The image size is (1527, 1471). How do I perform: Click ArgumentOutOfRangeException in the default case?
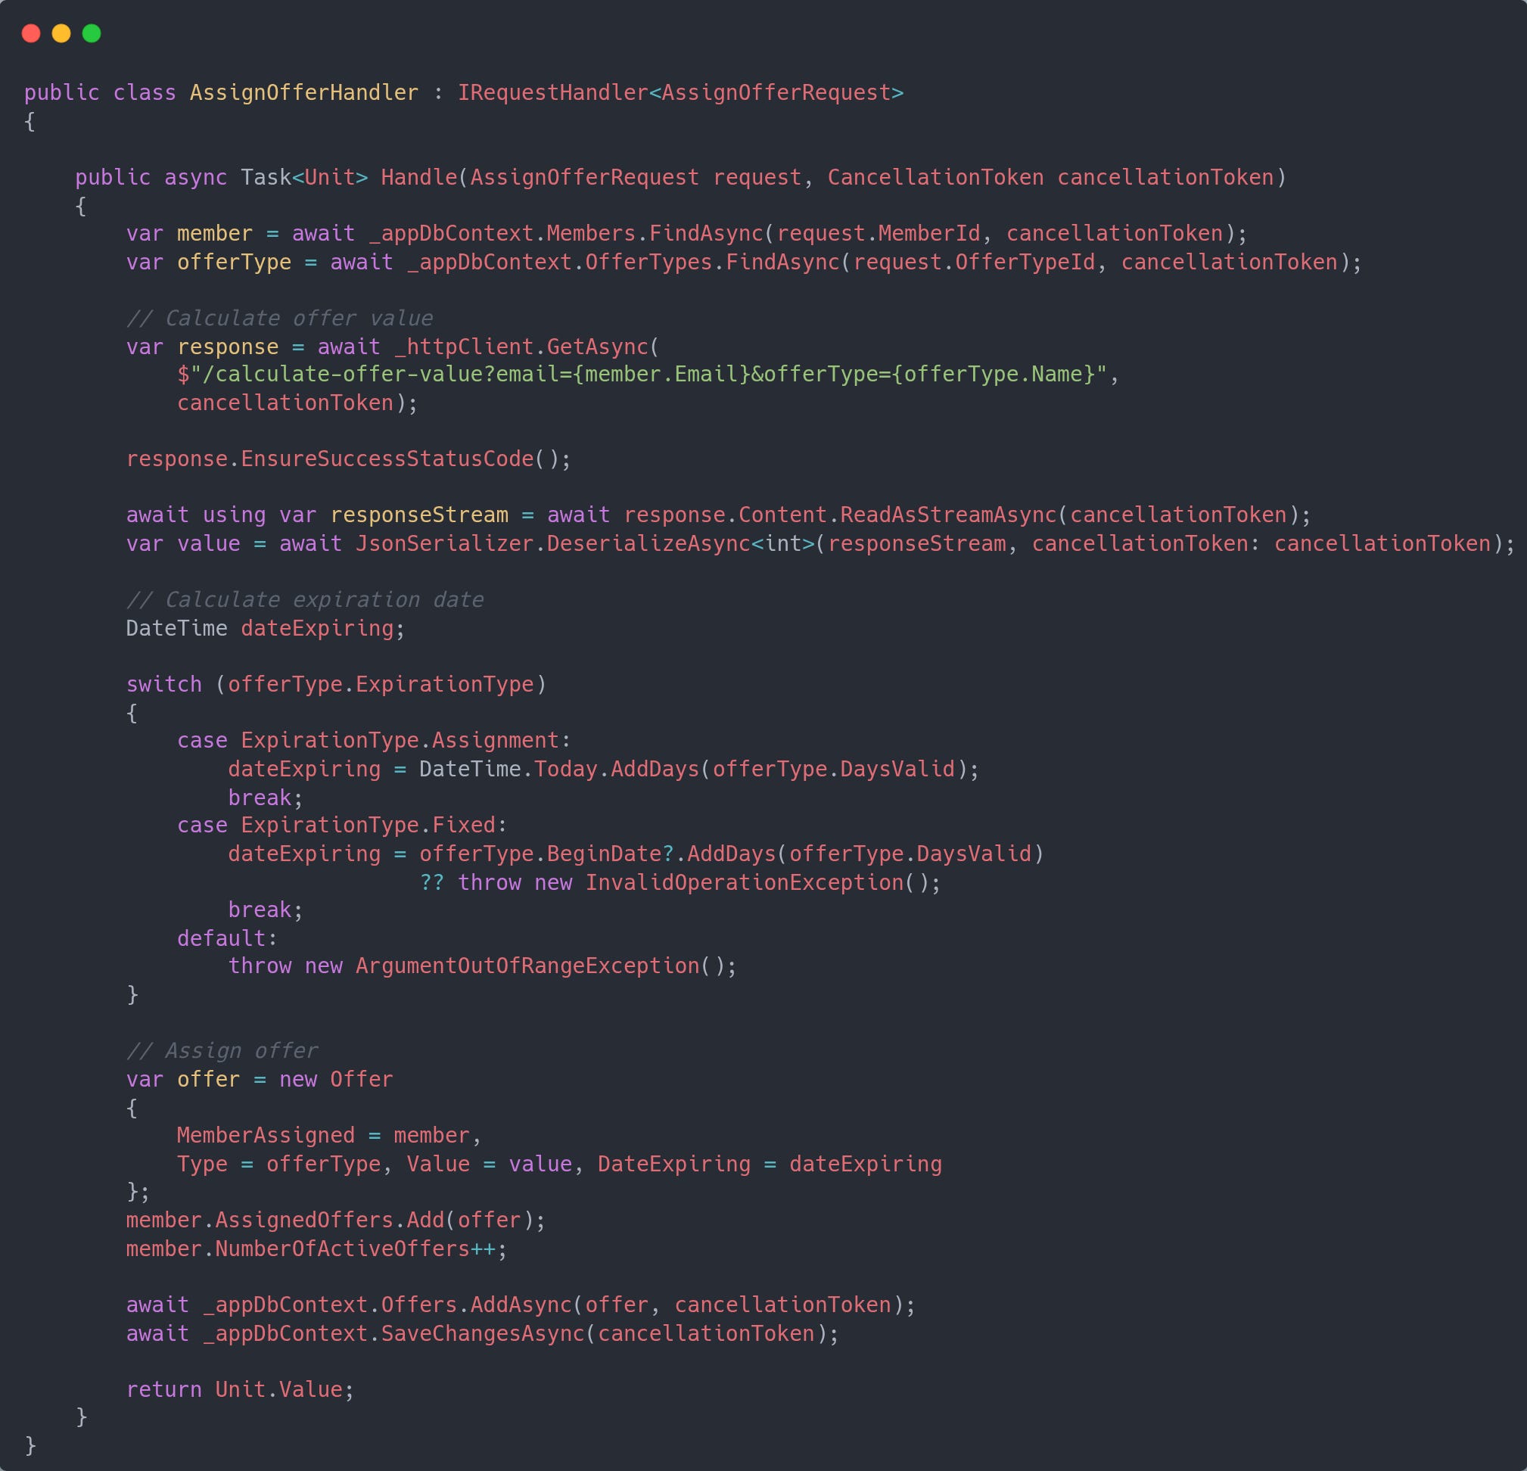coord(527,966)
